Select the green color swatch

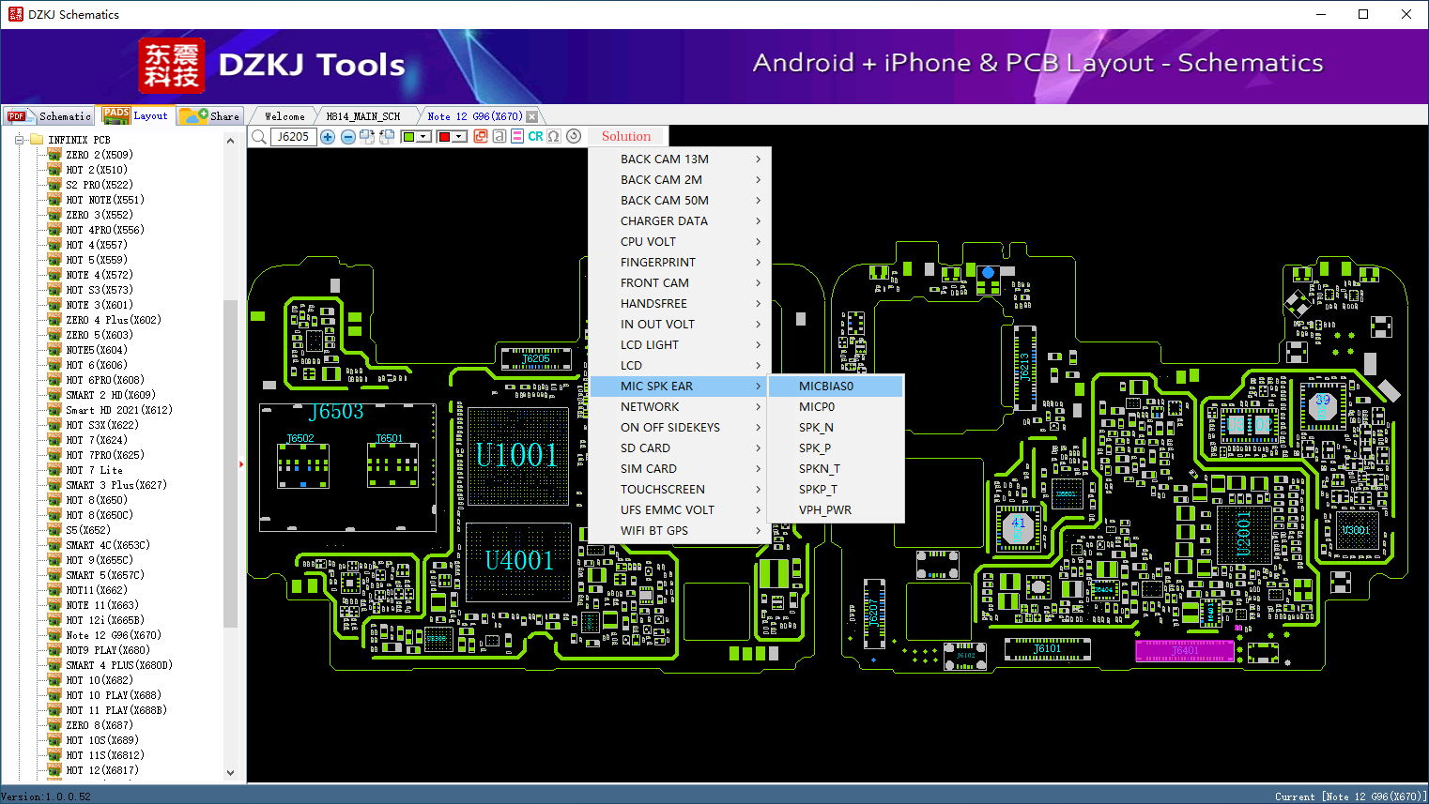pos(408,137)
